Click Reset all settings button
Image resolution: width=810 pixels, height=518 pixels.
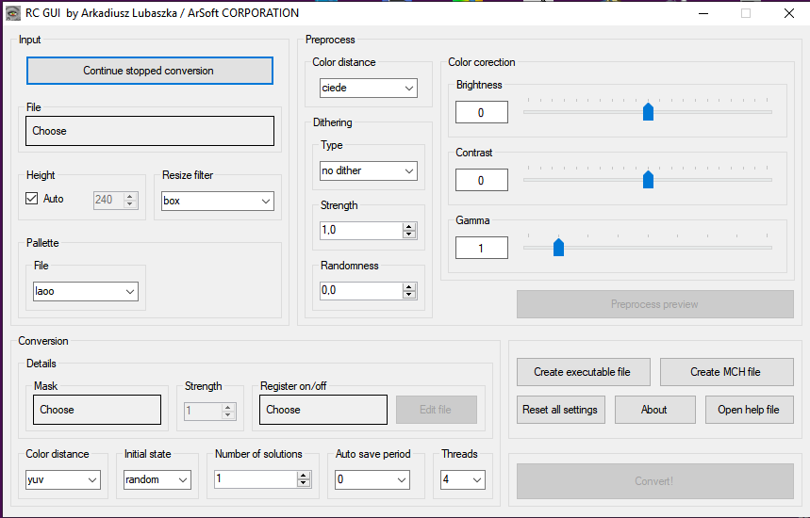coord(560,410)
